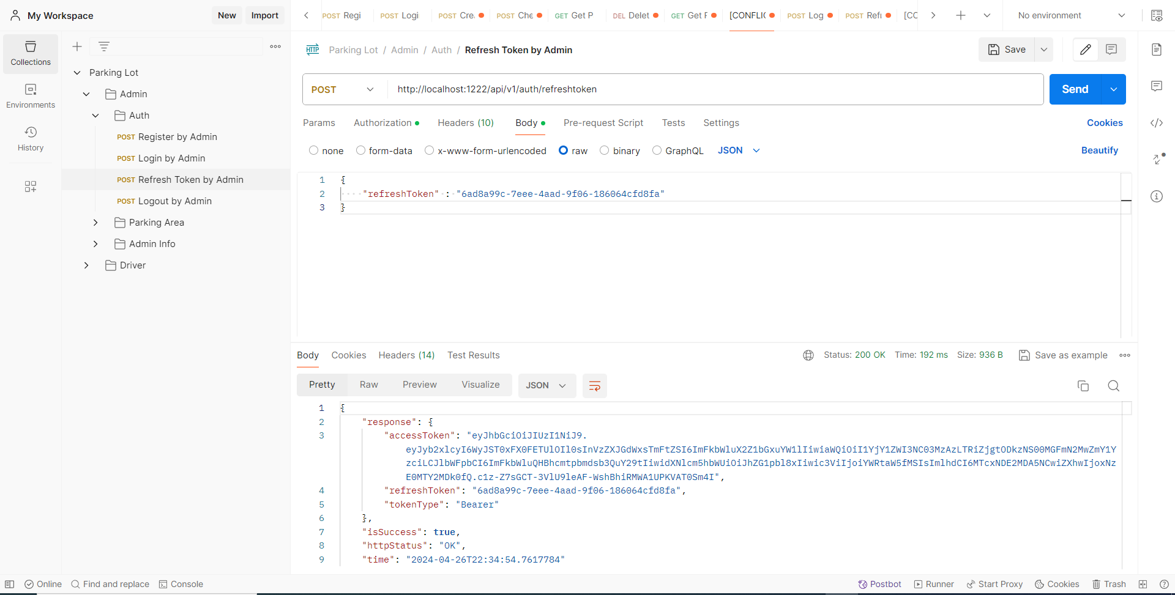Expand the Driver folder
1175x595 pixels.
(86, 265)
